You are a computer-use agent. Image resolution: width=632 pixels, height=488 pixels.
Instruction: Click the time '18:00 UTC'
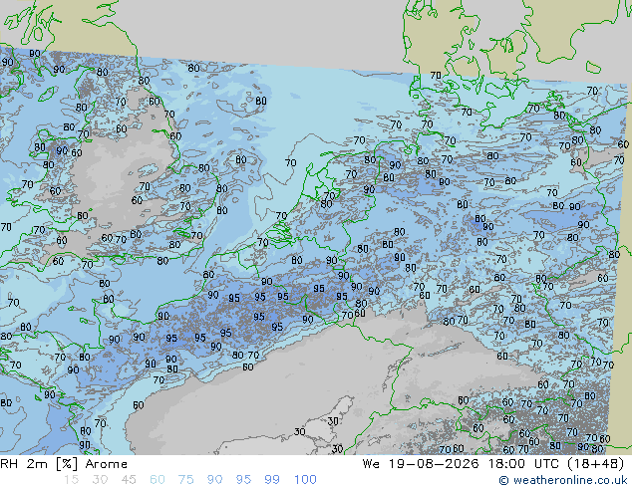523,464
